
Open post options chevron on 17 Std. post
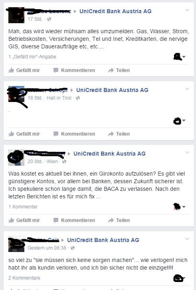(x=187, y=10)
